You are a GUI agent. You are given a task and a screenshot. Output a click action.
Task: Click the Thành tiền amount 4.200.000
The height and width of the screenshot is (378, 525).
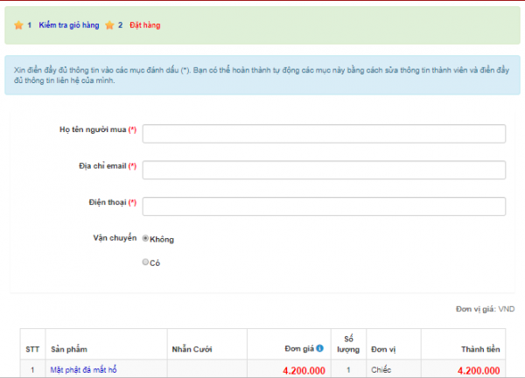[478, 370]
